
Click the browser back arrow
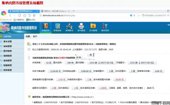(x=10, y=16)
